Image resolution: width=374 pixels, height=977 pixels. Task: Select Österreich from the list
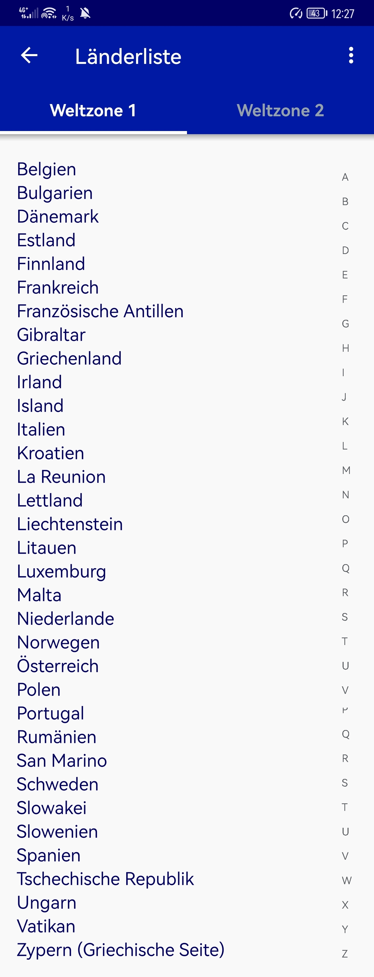point(58,666)
